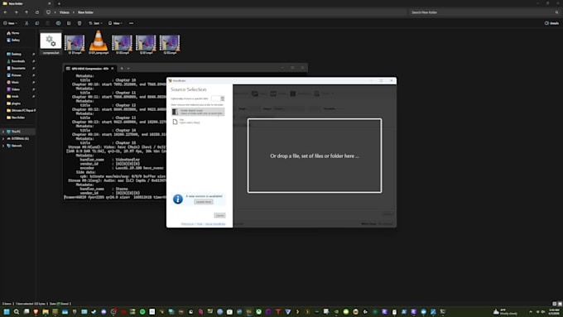The width and height of the screenshot is (563, 317).
Task: Switch Explorer to details list view
Action: (x=555, y=304)
